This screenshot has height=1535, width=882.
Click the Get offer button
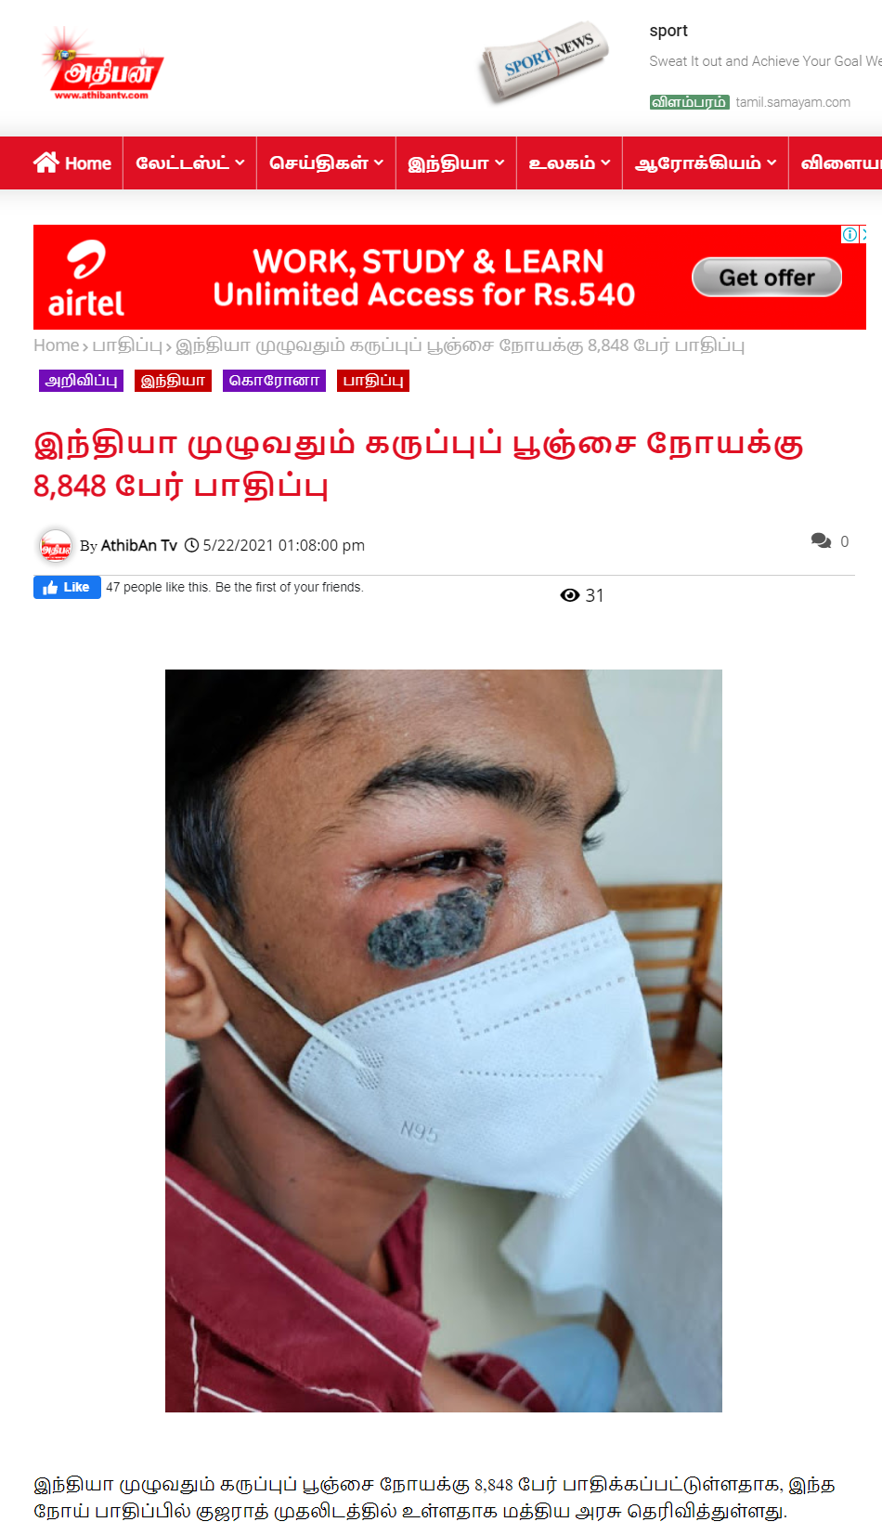[767, 278]
